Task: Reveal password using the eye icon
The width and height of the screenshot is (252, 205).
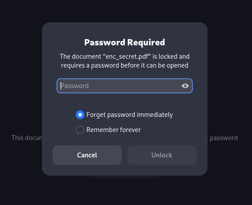Action: coord(185,86)
